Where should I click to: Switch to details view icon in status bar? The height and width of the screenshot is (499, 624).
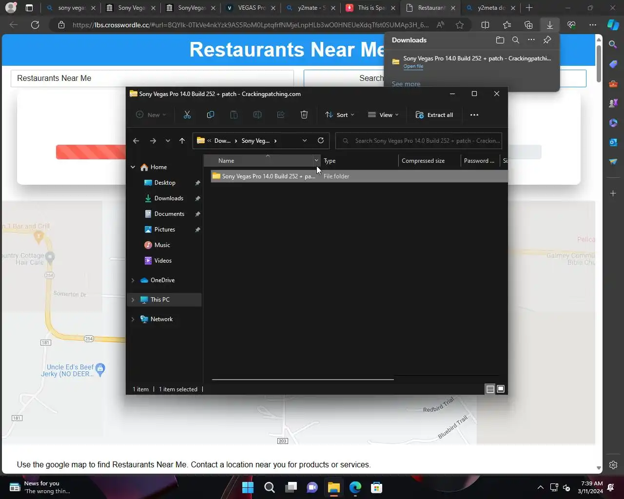tap(490, 389)
